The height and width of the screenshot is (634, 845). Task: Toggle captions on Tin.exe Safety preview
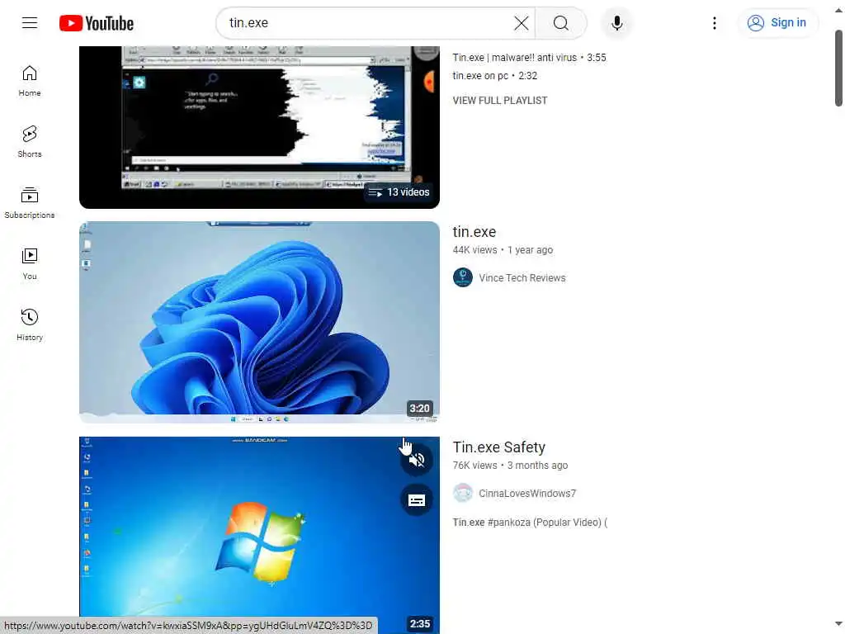click(417, 501)
